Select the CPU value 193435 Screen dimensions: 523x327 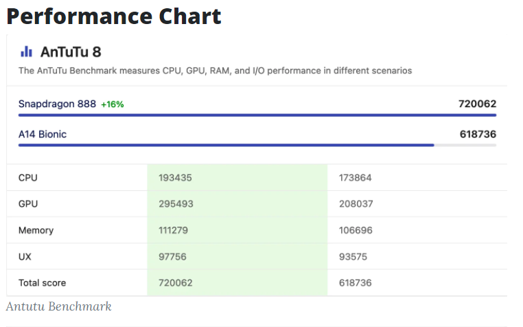175,178
